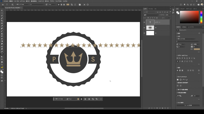This screenshot has width=204, height=114.
Task: Click text color swatch in options bar
Action: coord(68,5)
